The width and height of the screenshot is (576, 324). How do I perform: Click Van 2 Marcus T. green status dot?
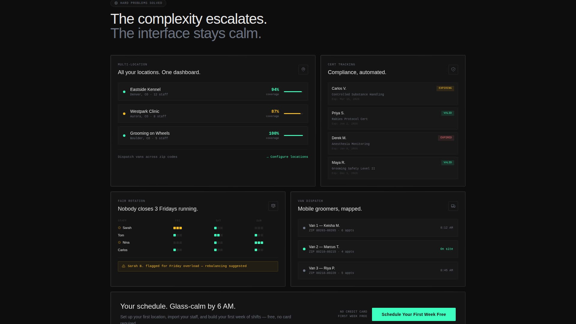(304, 249)
